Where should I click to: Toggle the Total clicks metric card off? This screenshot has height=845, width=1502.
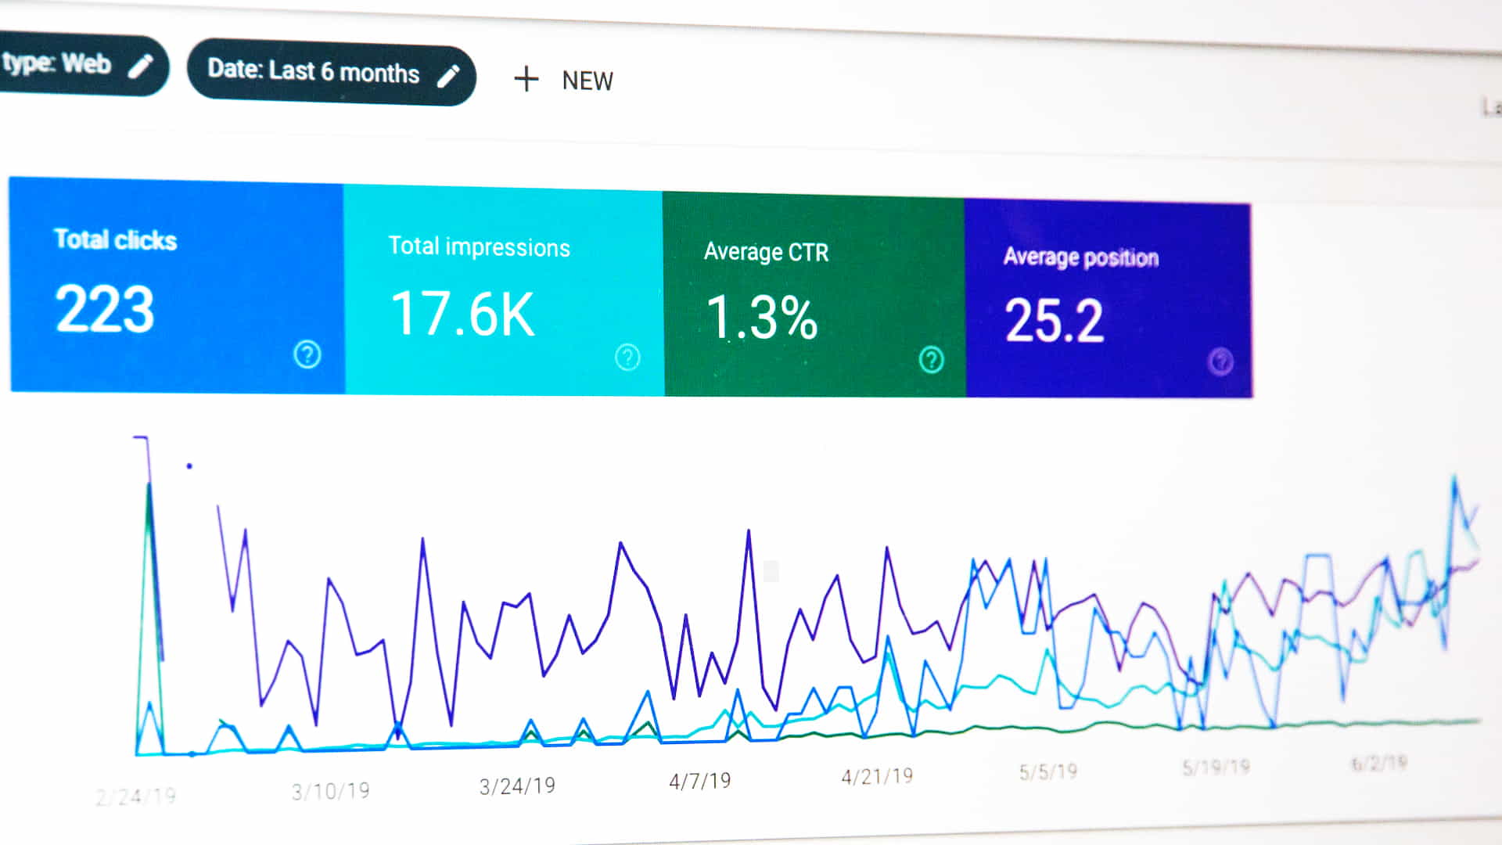coord(176,289)
